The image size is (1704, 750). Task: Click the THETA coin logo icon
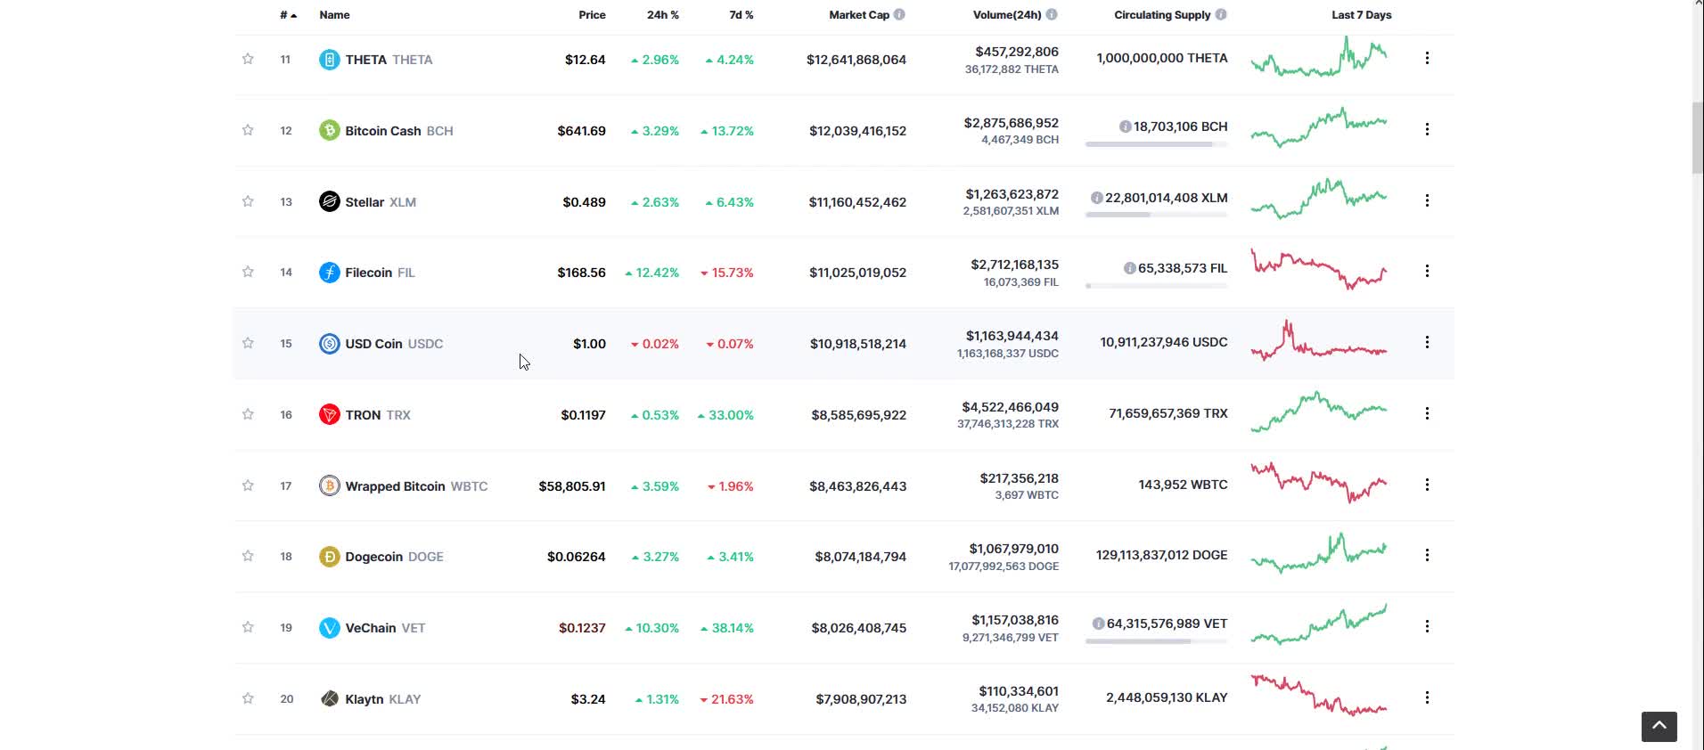329,60
